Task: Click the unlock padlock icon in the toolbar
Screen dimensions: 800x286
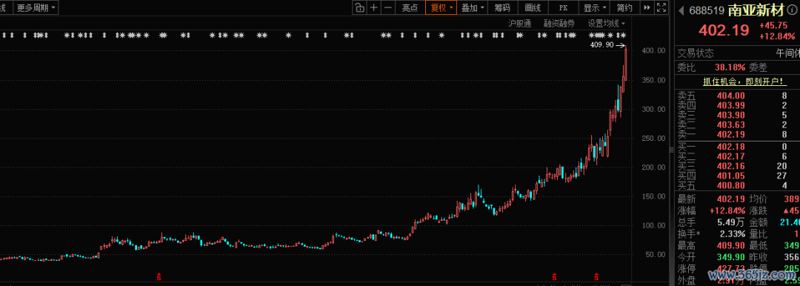Action: 360,7
